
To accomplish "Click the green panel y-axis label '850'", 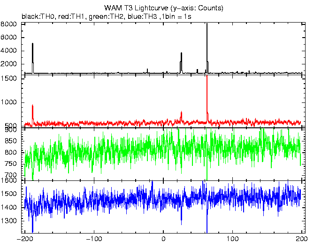I will (x=11, y=141).
